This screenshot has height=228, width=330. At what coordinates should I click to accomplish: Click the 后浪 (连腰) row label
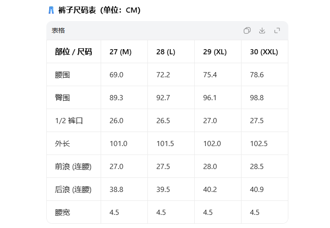73,190
